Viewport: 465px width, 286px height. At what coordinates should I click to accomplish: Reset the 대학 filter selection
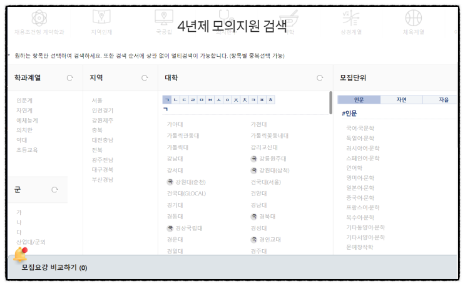pos(320,78)
